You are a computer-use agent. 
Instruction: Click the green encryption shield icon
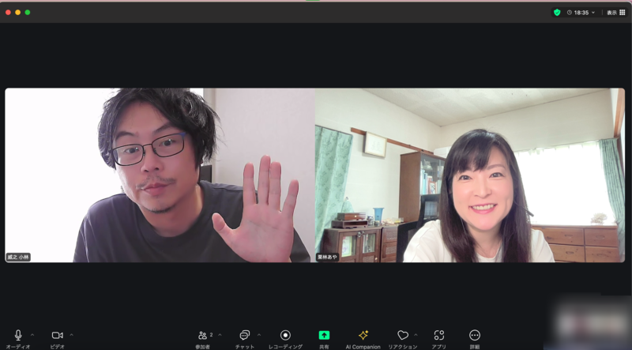point(557,13)
